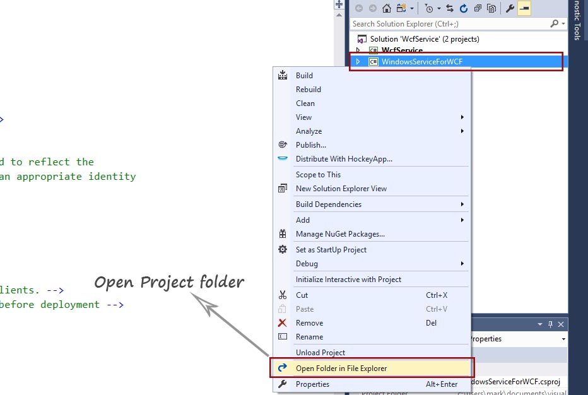
Task: Click the Refresh icon in Solution Explorer
Action: 464,8
